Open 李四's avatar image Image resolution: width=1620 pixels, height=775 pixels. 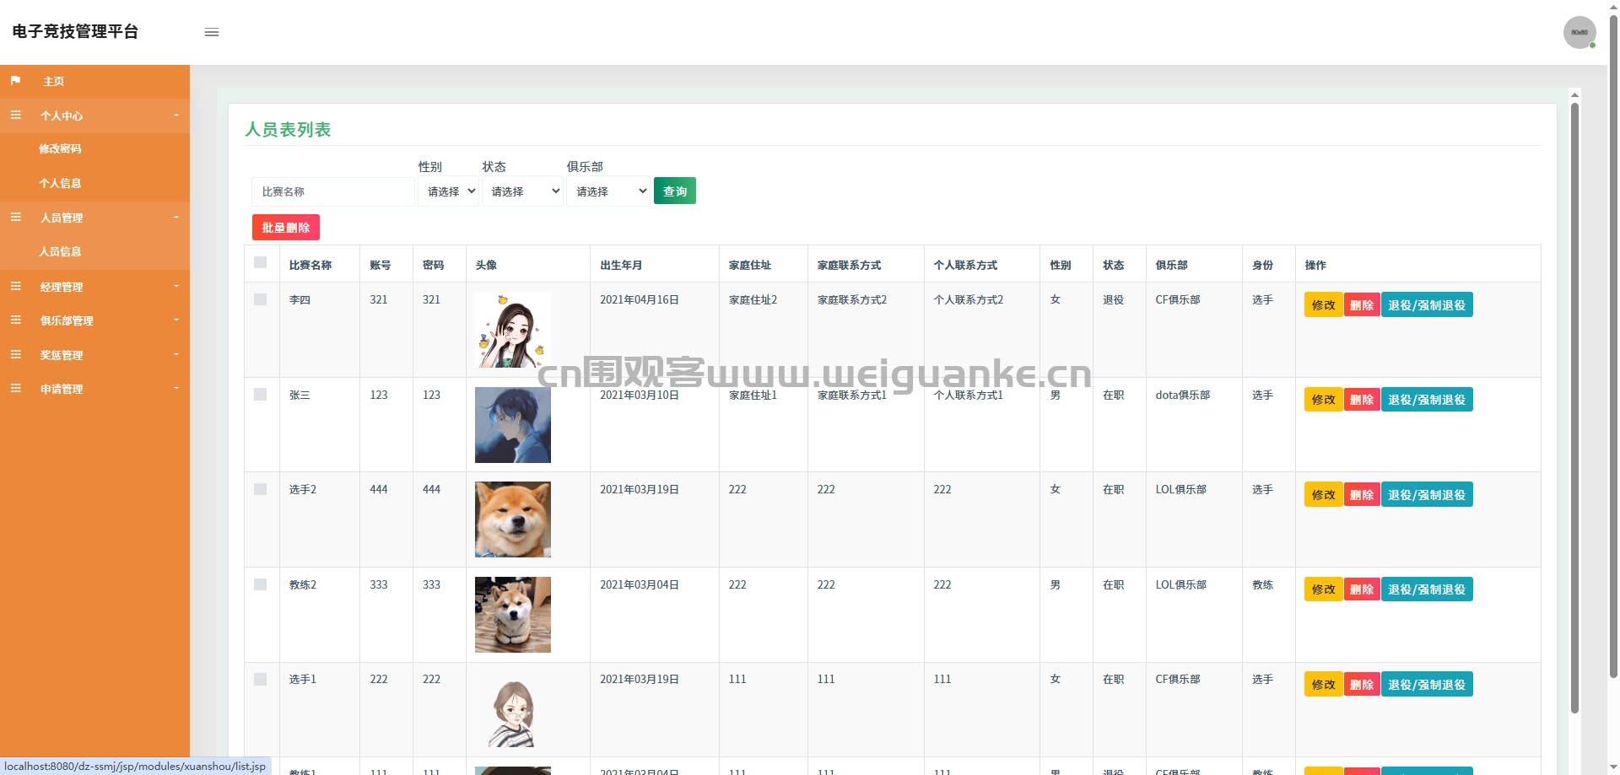[512, 330]
